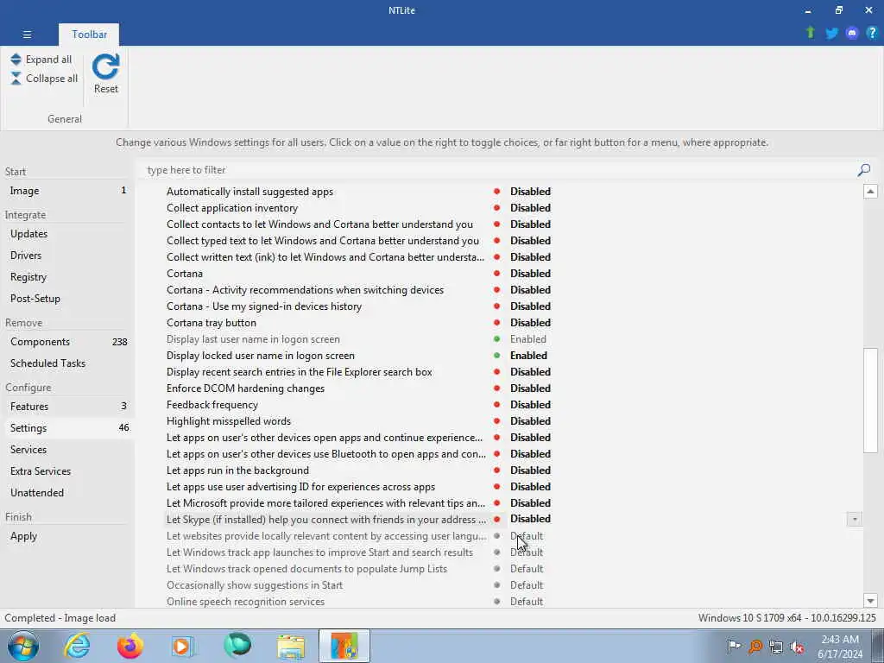Click the search magnifier icon in the filter bar

click(x=863, y=170)
